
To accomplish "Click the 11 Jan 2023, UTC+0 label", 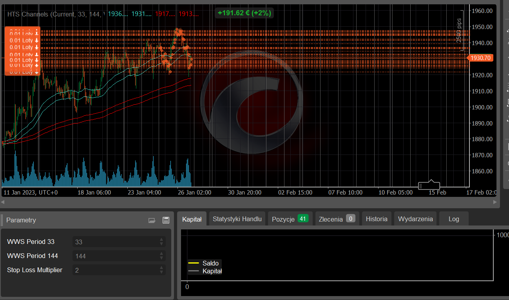I will tap(30, 193).
